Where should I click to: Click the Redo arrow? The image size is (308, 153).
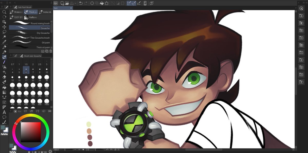click(86, 3)
